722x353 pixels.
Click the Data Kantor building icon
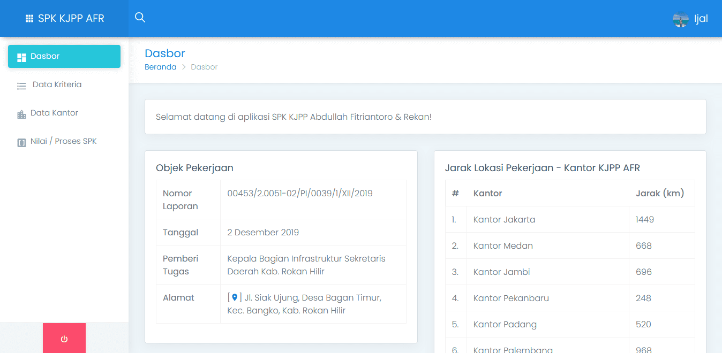tap(21, 114)
